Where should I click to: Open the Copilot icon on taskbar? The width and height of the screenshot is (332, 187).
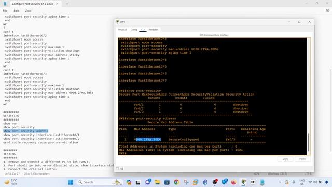click(x=129, y=182)
